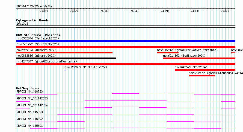Open RBFOX1|NM_145891 transcript label
Viewport: 243px width, 132px height.
[x=29, y=126]
